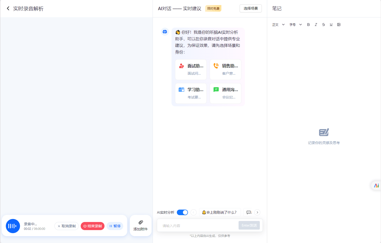
Task: Pause the recording with 暂停
Action: pos(115,226)
